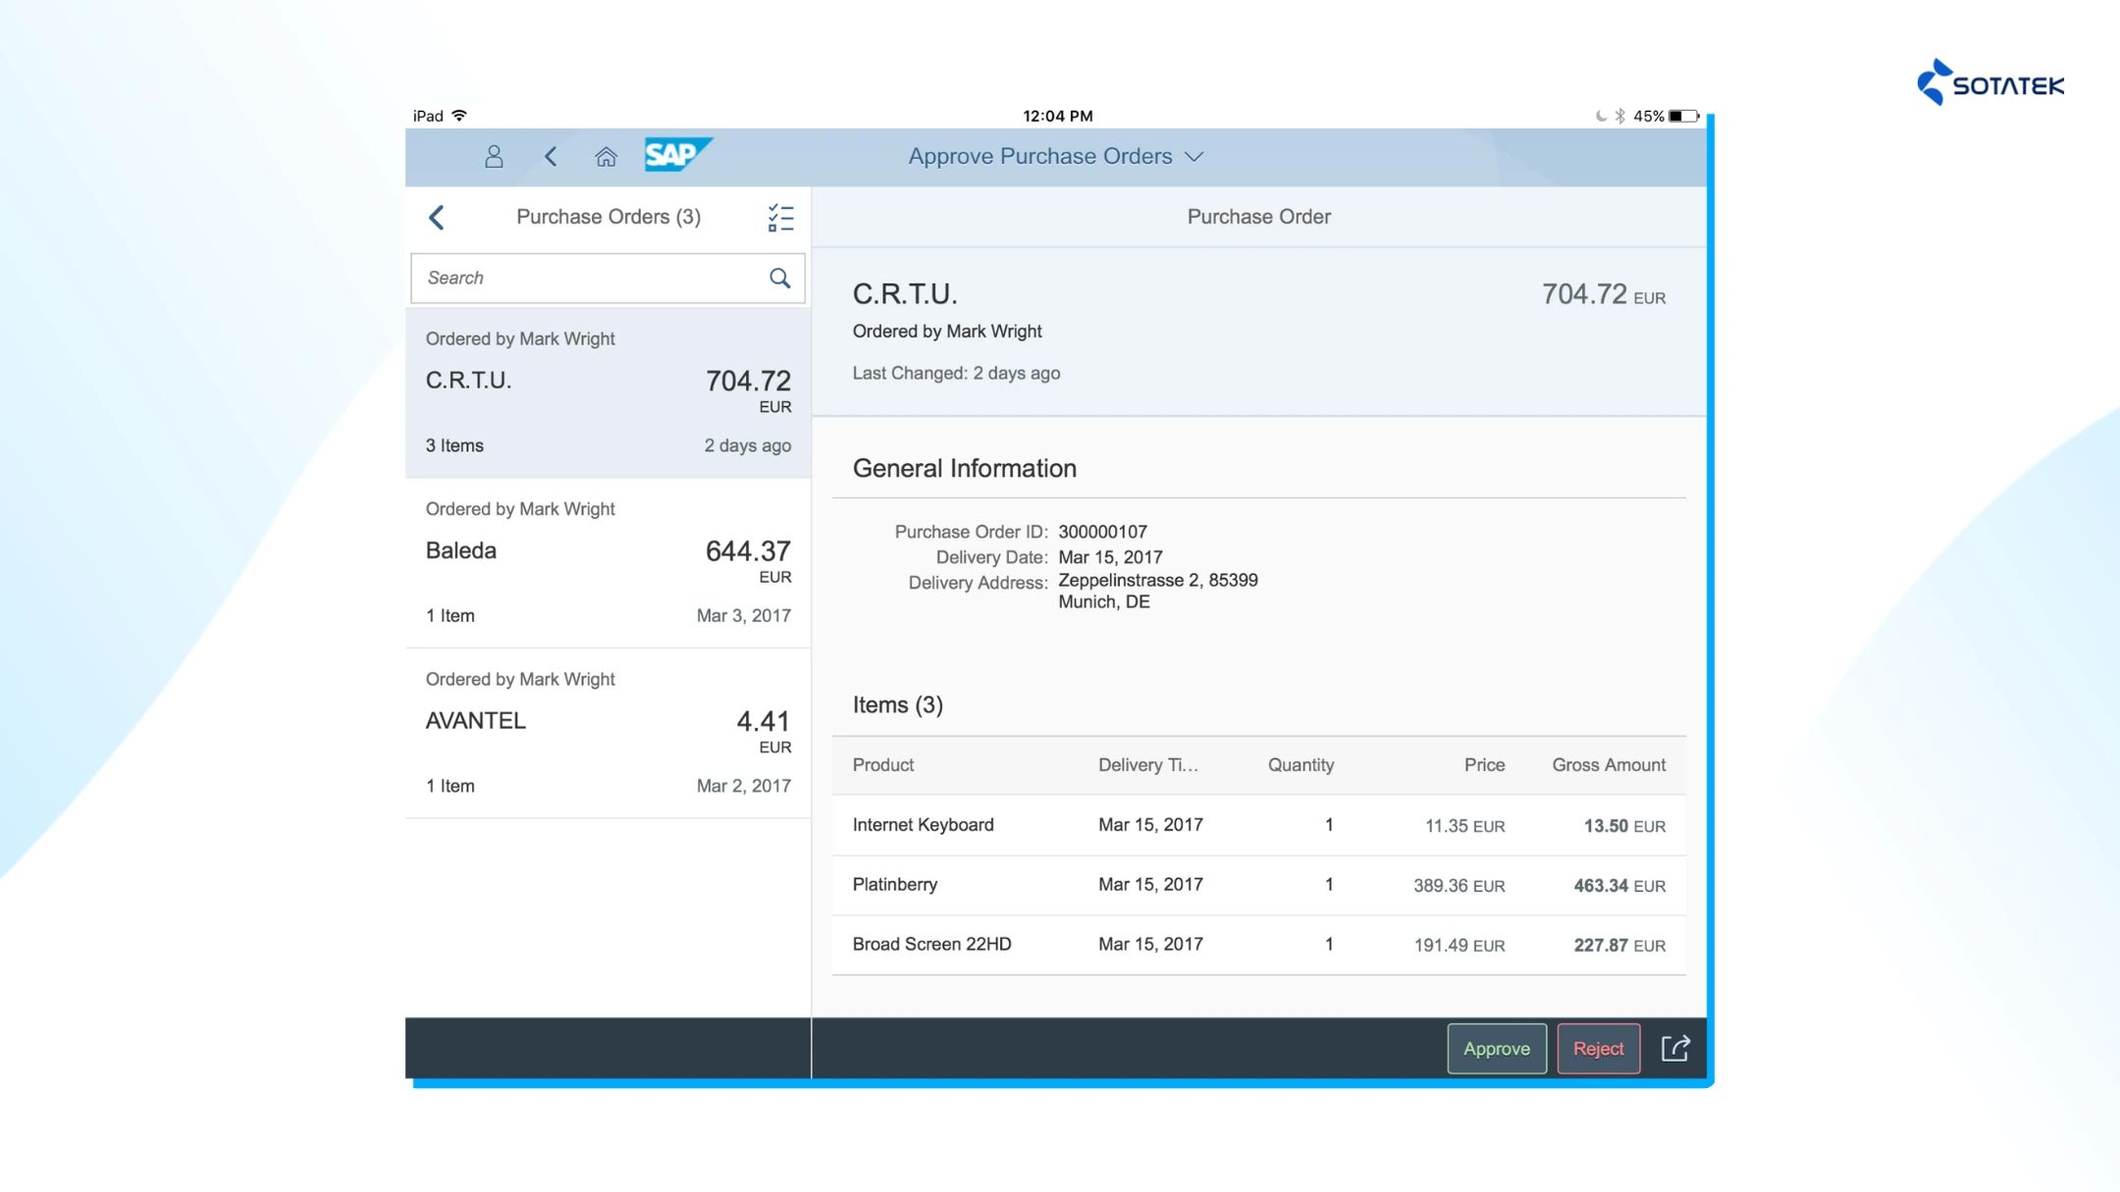Click the 463.34 EUR gross amount
This screenshot has width=2120, height=1192.
(1619, 885)
